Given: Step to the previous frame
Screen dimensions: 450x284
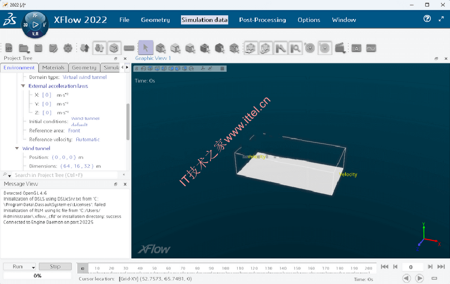Looking at the screenshot, I should [395, 267].
